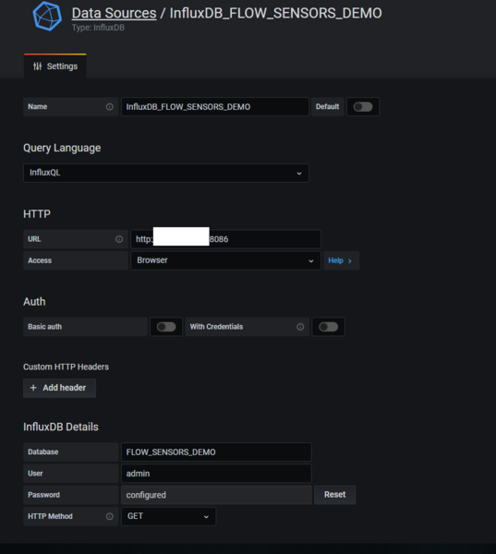This screenshot has width=496, height=554.
Task: Open the Data Sources breadcrumb link
Action: [x=114, y=14]
